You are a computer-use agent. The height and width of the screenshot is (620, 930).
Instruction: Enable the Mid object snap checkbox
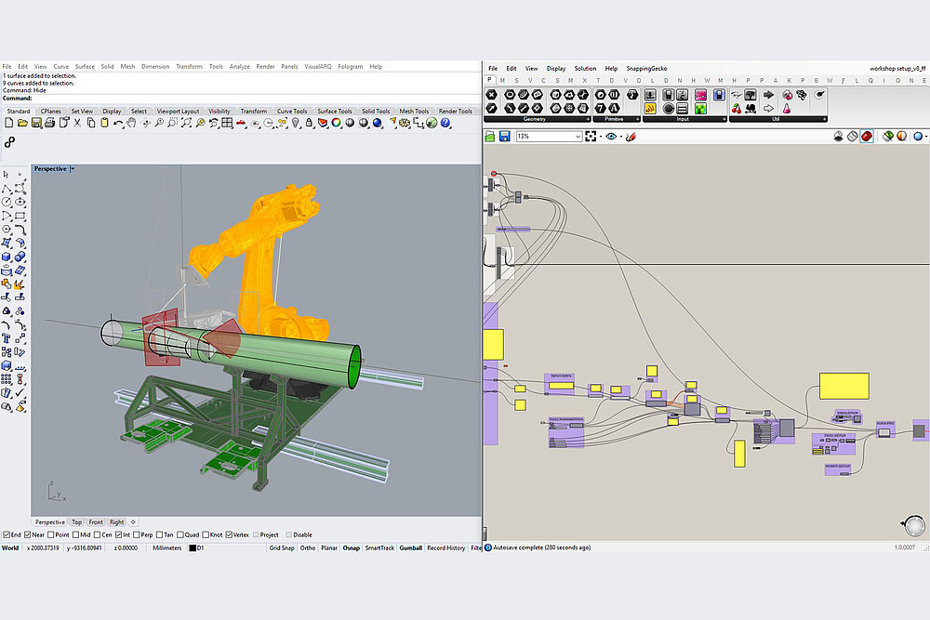click(x=75, y=534)
